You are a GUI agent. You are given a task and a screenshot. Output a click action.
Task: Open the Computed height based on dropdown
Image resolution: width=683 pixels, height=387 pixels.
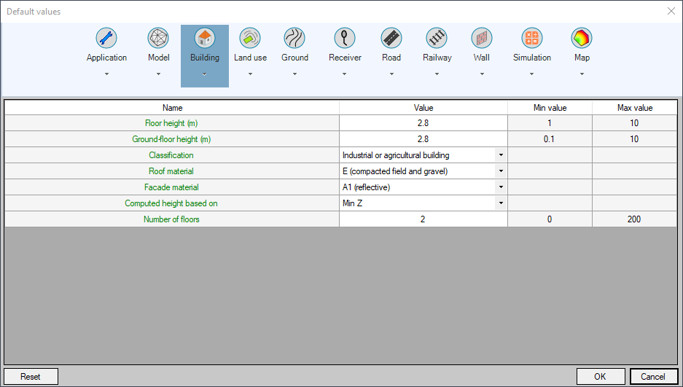point(501,203)
